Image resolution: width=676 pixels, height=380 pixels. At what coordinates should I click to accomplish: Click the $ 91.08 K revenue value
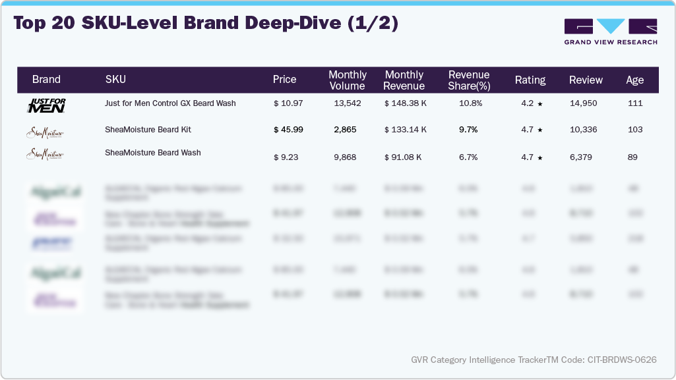403,157
